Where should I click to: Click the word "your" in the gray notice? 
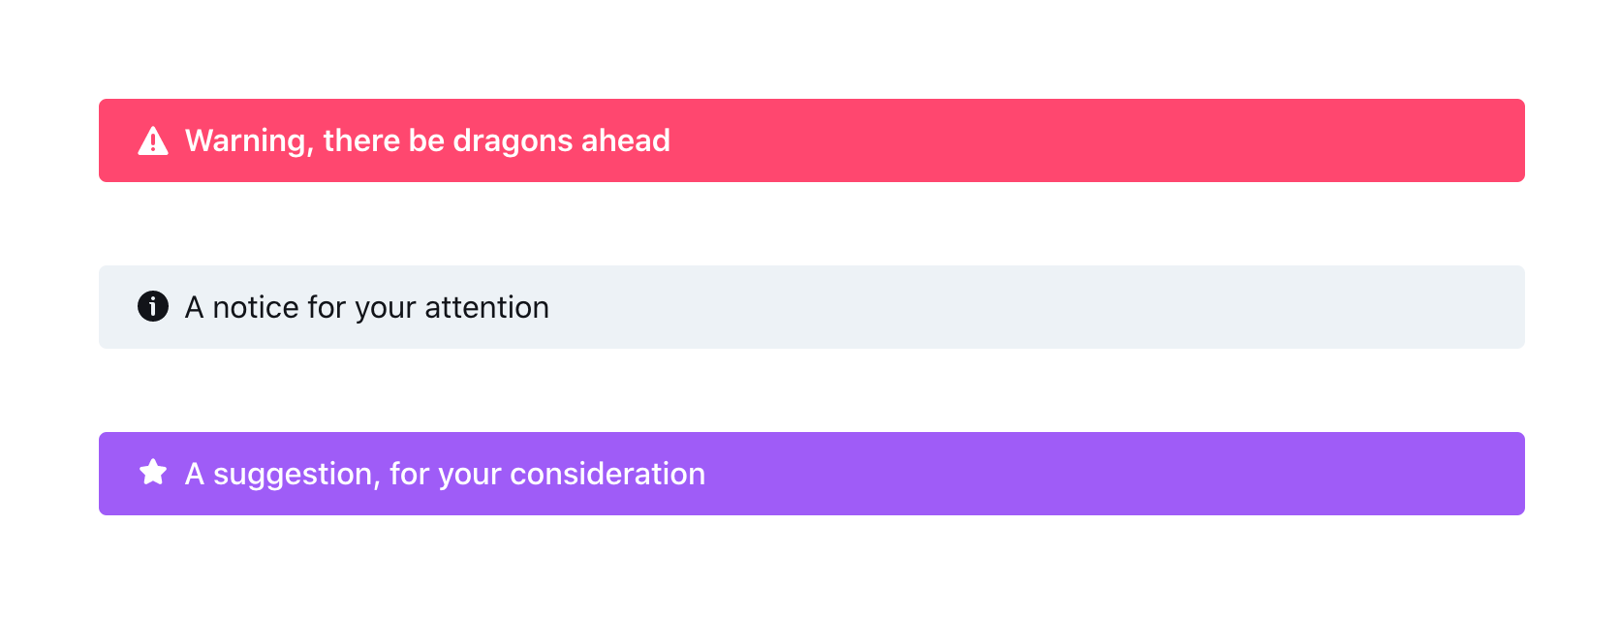[x=386, y=309]
